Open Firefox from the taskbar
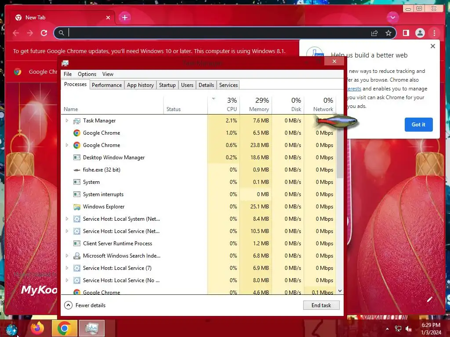 pyautogui.click(x=38, y=328)
